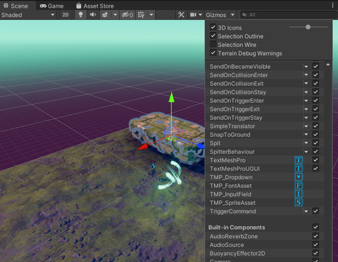Open SendOnTriggerStay icon dropdown

coord(306,117)
